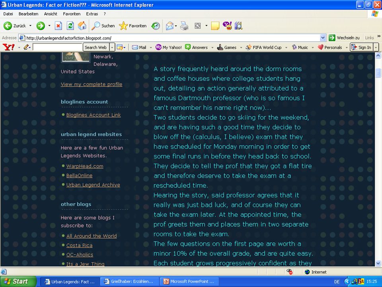Open the Datei menu
The width and height of the screenshot is (382, 287).
[8, 14]
